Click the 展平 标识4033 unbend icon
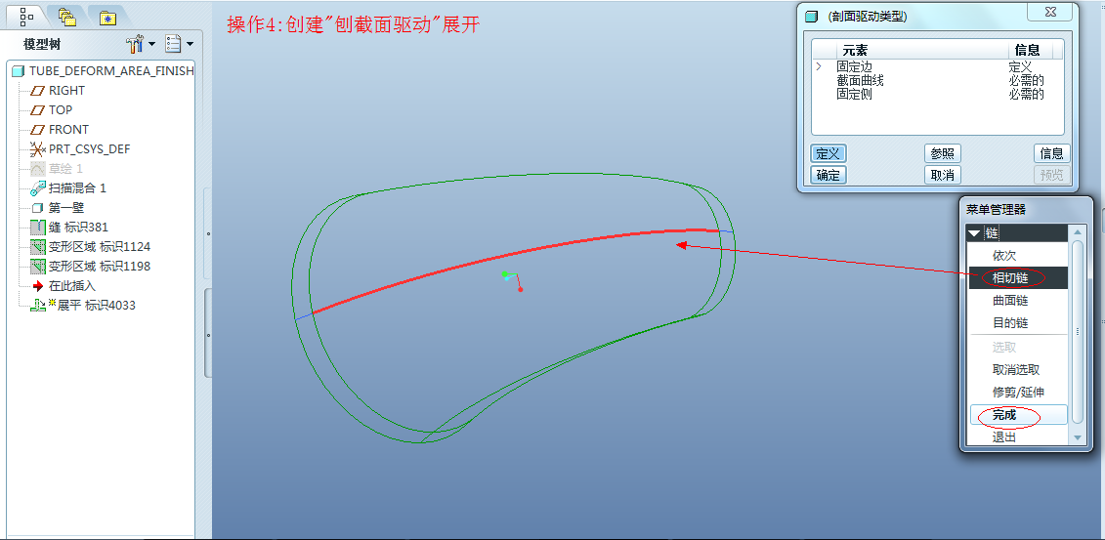 point(37,305)
